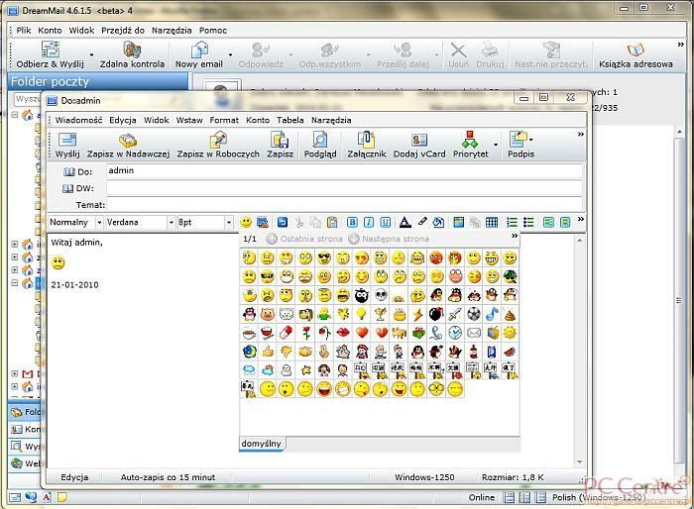Click the smiley emoticon button in format bar
This screenshot has width=694, height=509.
246,222
